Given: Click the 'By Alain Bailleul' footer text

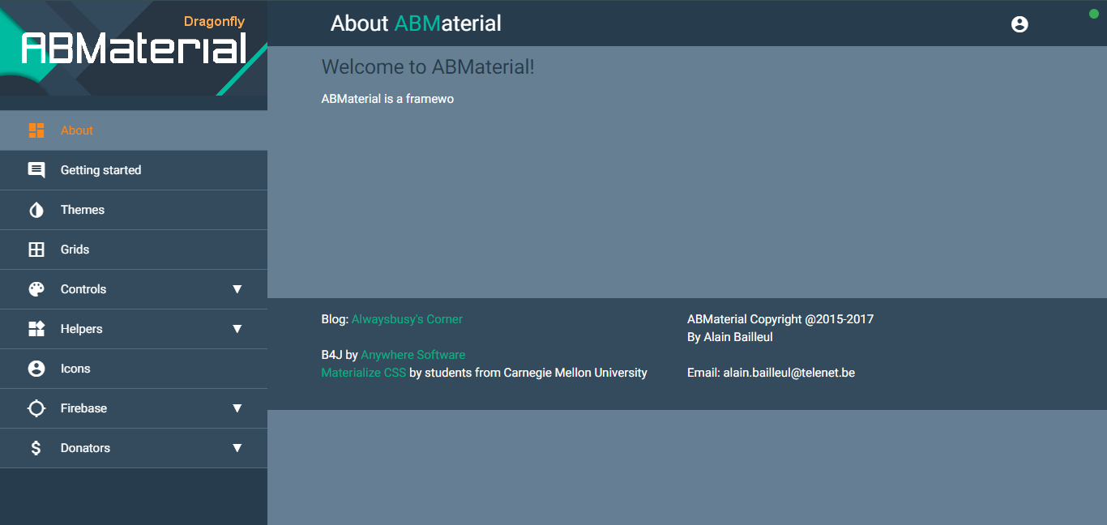Looking at the screenshot, I should click(x=730, y=337).
